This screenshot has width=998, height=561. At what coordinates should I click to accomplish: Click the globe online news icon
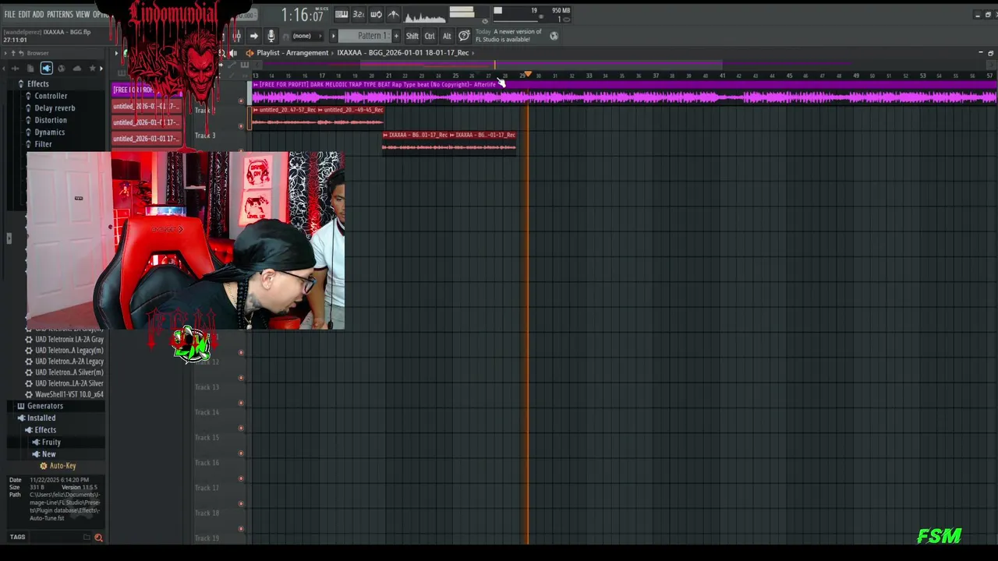point(554,36)
